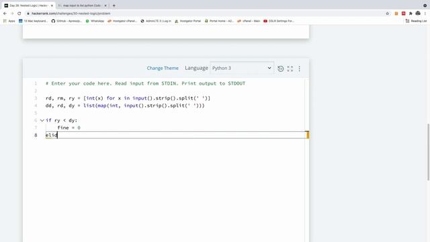Go back in browser history

click(x=5, y=13)
